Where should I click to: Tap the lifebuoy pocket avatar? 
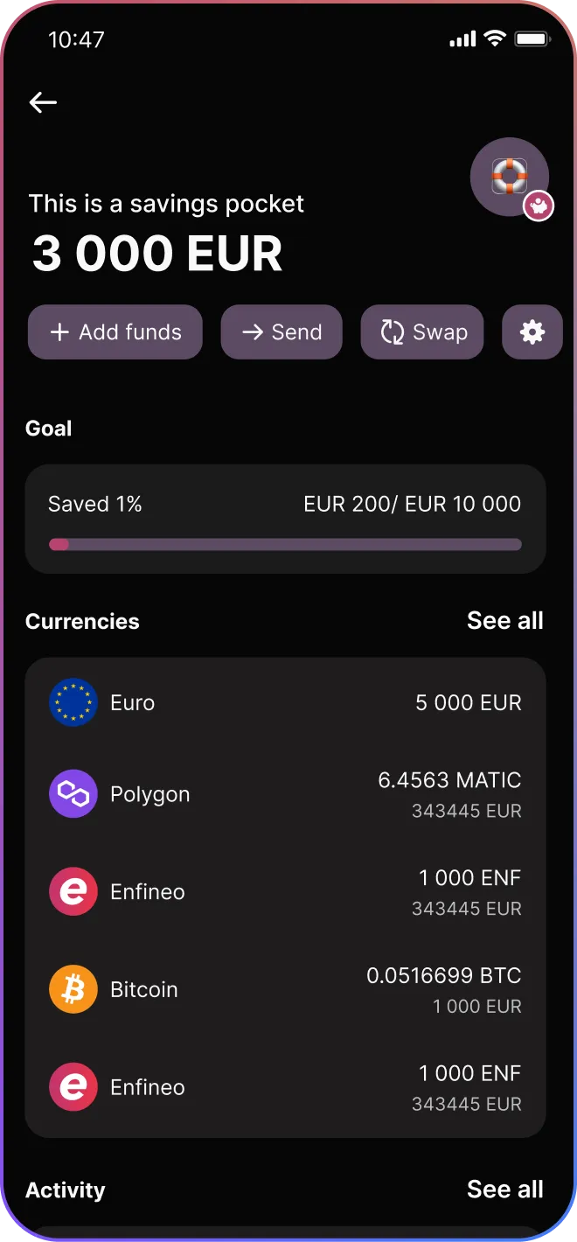tap(508, 176)
